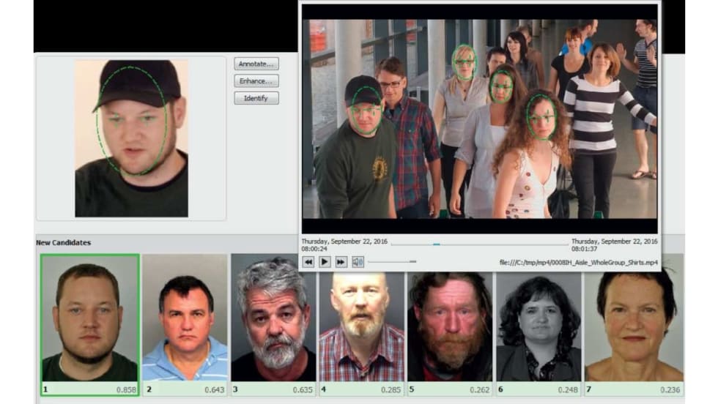The width and height of the screenshot is (718, 404).
Task: Mute audio with the speaker icon
Action: coord(358,262)
